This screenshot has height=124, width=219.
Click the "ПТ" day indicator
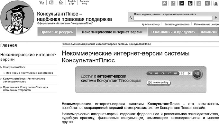click(x=176, y=73)
